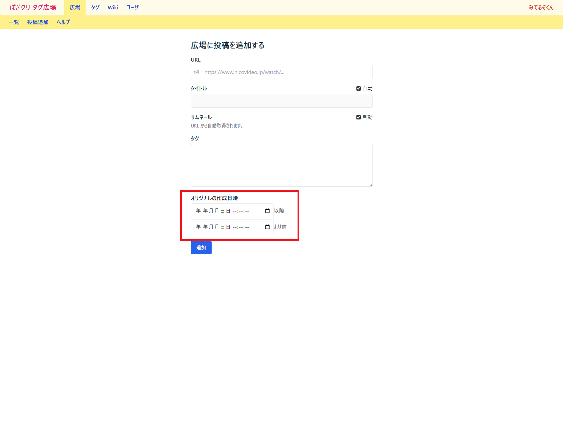Screen dimensions: 563x439
Task: Toggle the 自動 checkbox for タイトル
Action: (358, 88)
